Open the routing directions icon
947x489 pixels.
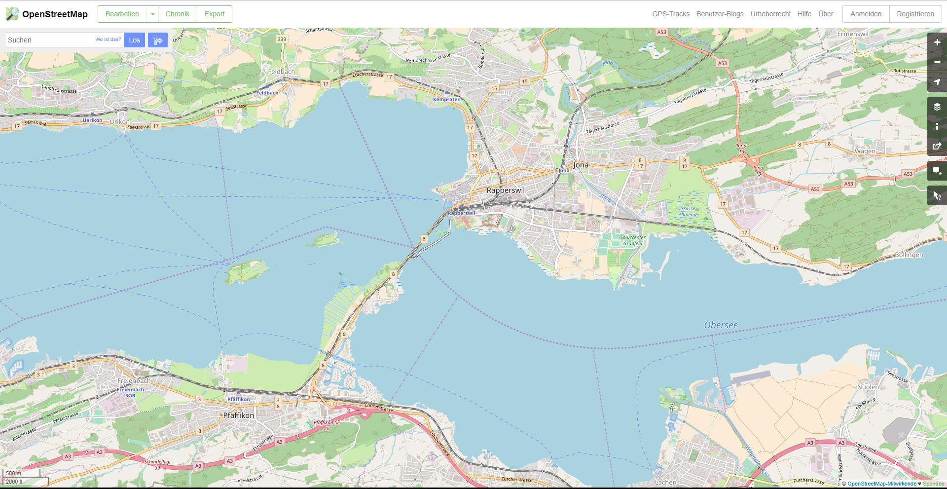click(x=157, y=40)
